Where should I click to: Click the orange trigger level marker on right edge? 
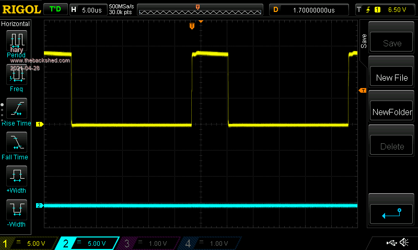(x=362, y=91)
